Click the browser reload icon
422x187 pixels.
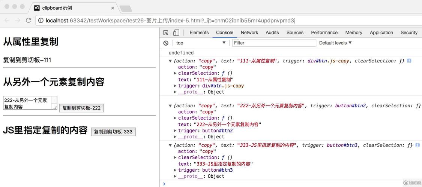pos(29,21)
